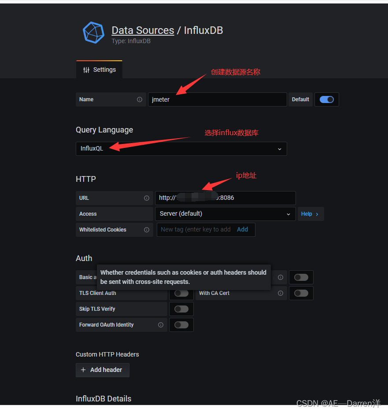Click the With CA Cert info icon
Viewport: 388px width, 412px height.
[281, 293]
